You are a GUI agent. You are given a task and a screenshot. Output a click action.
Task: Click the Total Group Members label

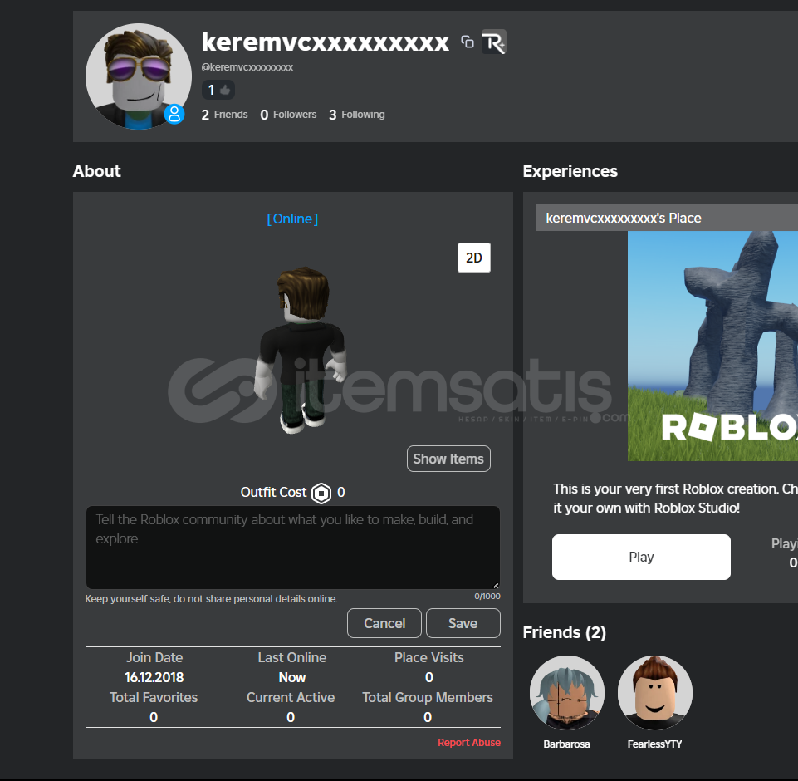428,698
